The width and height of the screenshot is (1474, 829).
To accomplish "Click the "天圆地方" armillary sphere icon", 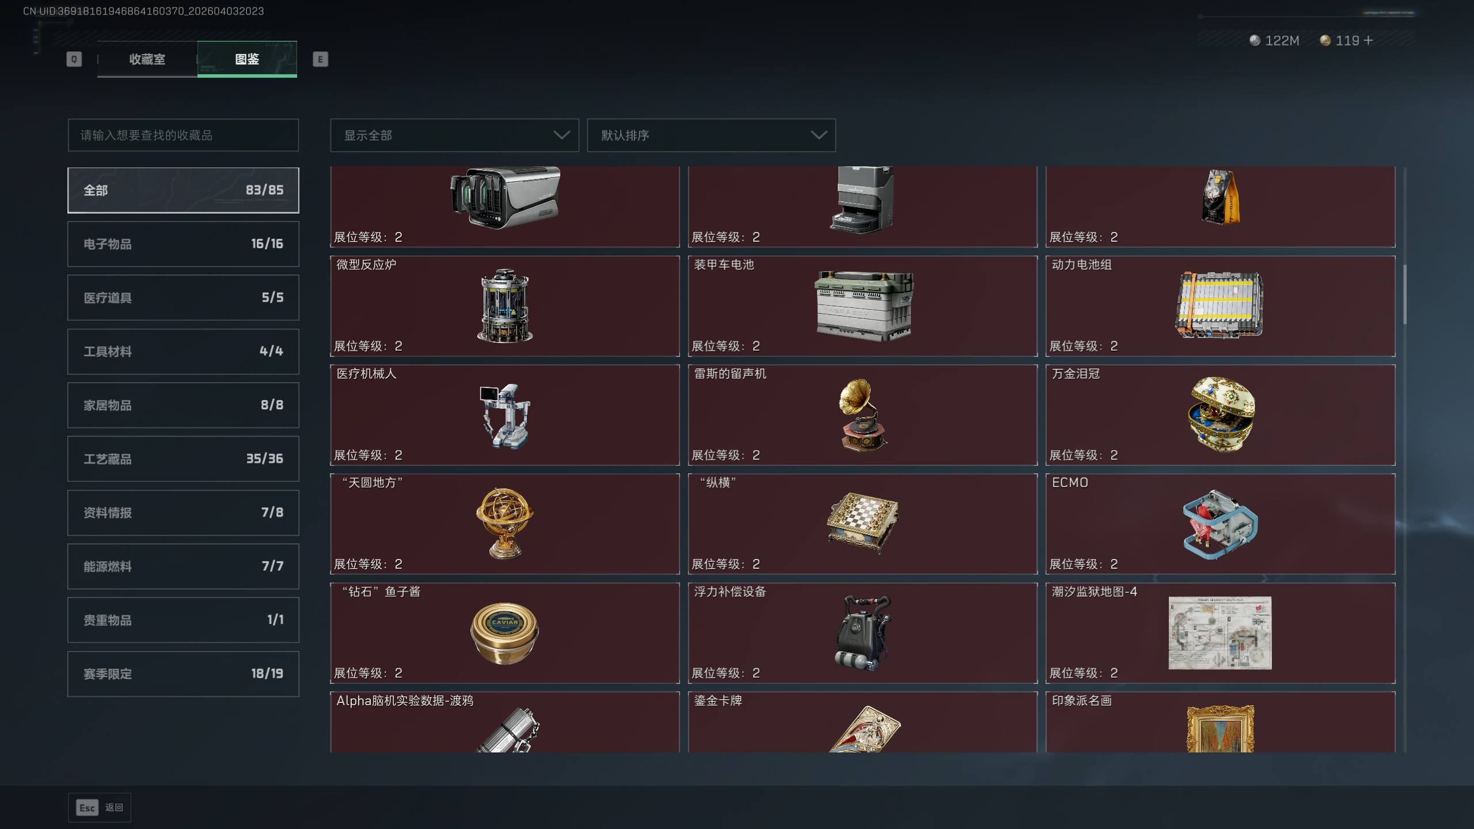I will (x=504, y=523).
